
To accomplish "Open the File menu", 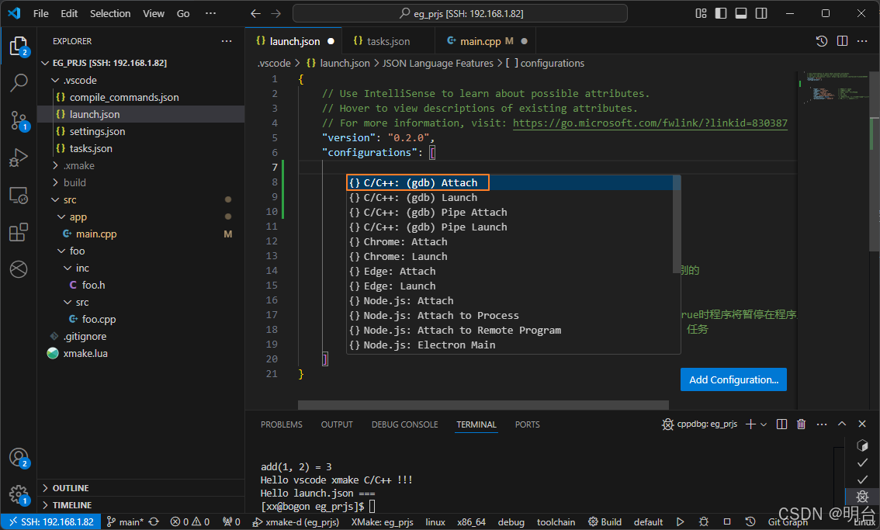I will point(41,13).
